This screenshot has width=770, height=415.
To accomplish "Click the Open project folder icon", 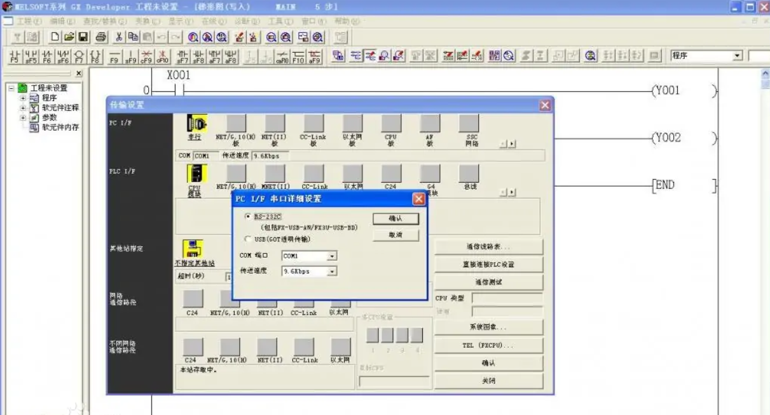I will (x=69, y=38).
